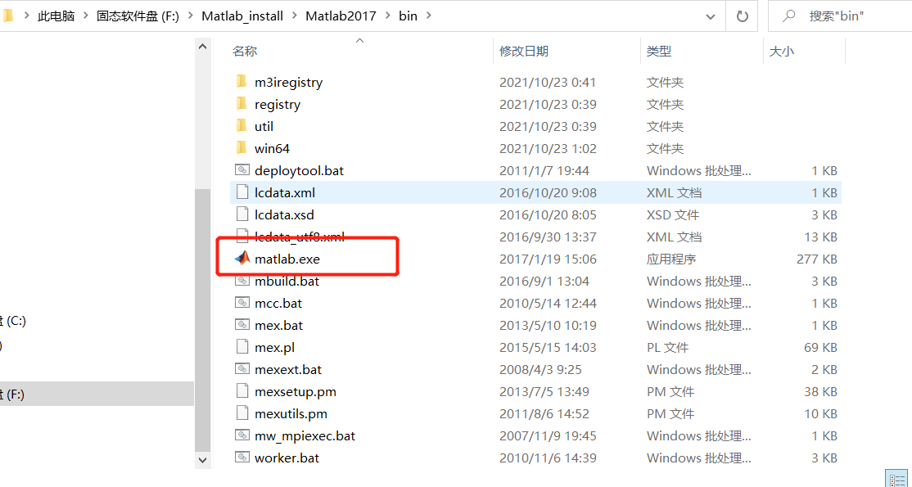The width and height of the screenshot is (912, 487).
Task: Select the registry folder name
Action: point(278,105)
